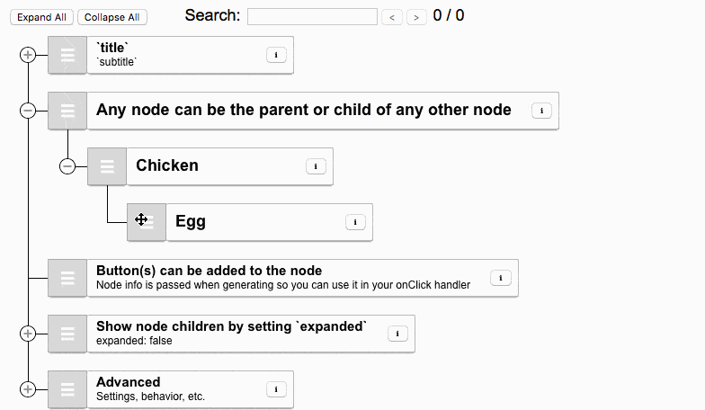Click the drag handle of the Advanced node

coord(67,389)
